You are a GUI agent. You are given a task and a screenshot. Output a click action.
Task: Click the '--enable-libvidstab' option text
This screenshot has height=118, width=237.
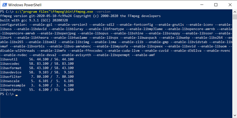click(x=189, y=42)
